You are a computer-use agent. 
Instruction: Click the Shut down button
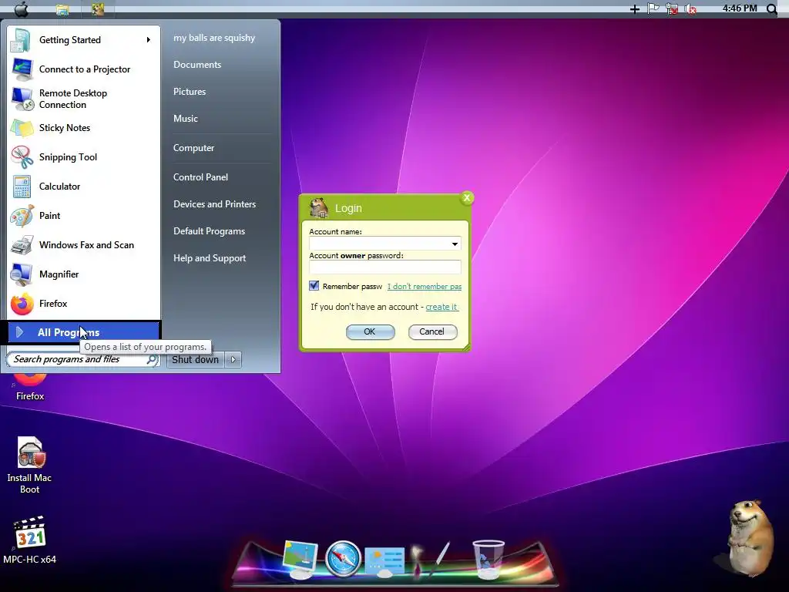click(x=195, y=359)
